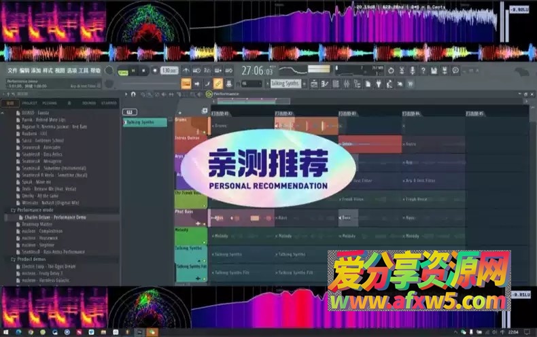This screenshot has width=537, height=337.
Task: Click the 130 tempo field
Action: pos(169,71)
